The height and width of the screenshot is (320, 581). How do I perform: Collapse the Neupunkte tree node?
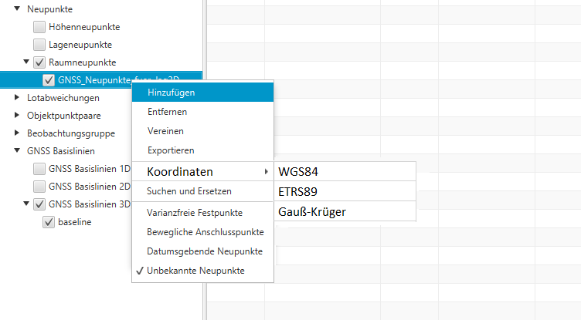tap(18, 8)
